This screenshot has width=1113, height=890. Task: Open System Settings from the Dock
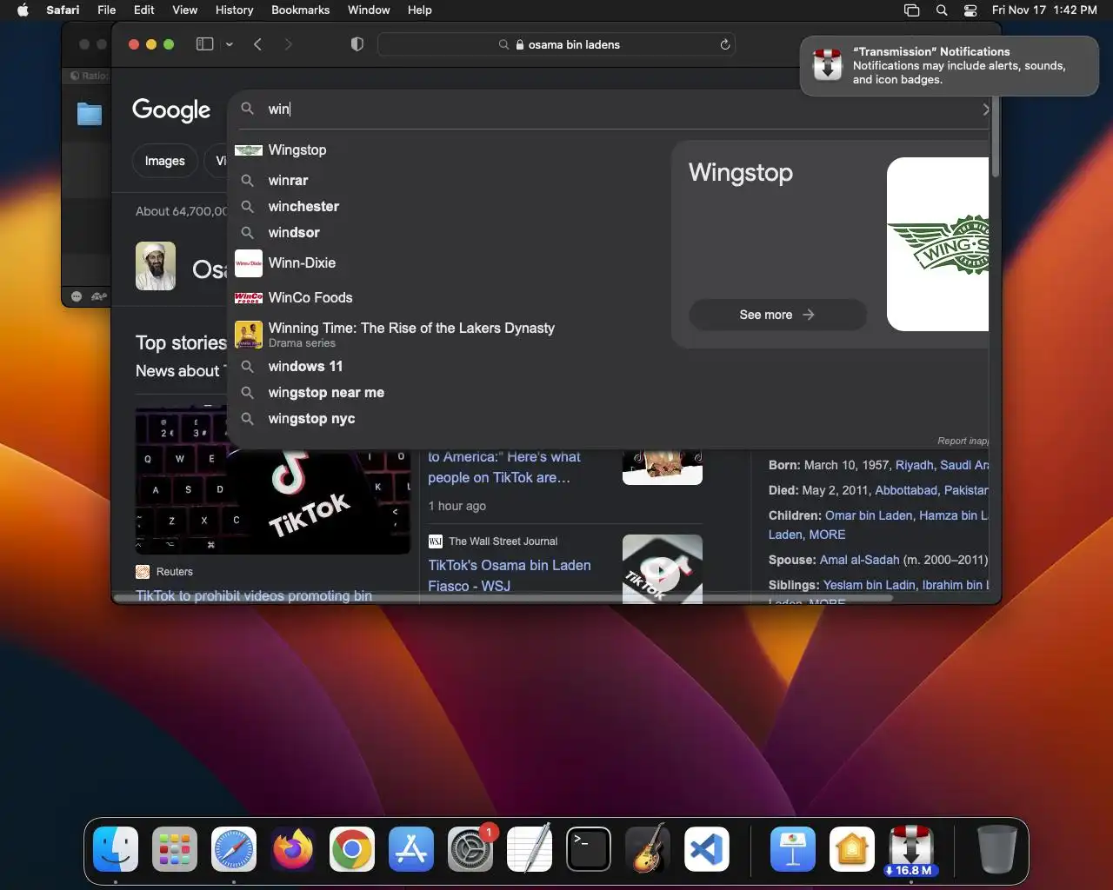(470, 849)
